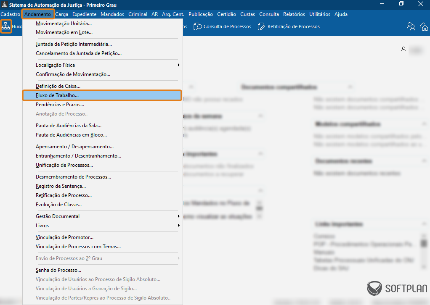Image resolution: width=430 pixels, height=305 pixels.
Task: Expand the Localização Física submenu
Action: [103, 65]
